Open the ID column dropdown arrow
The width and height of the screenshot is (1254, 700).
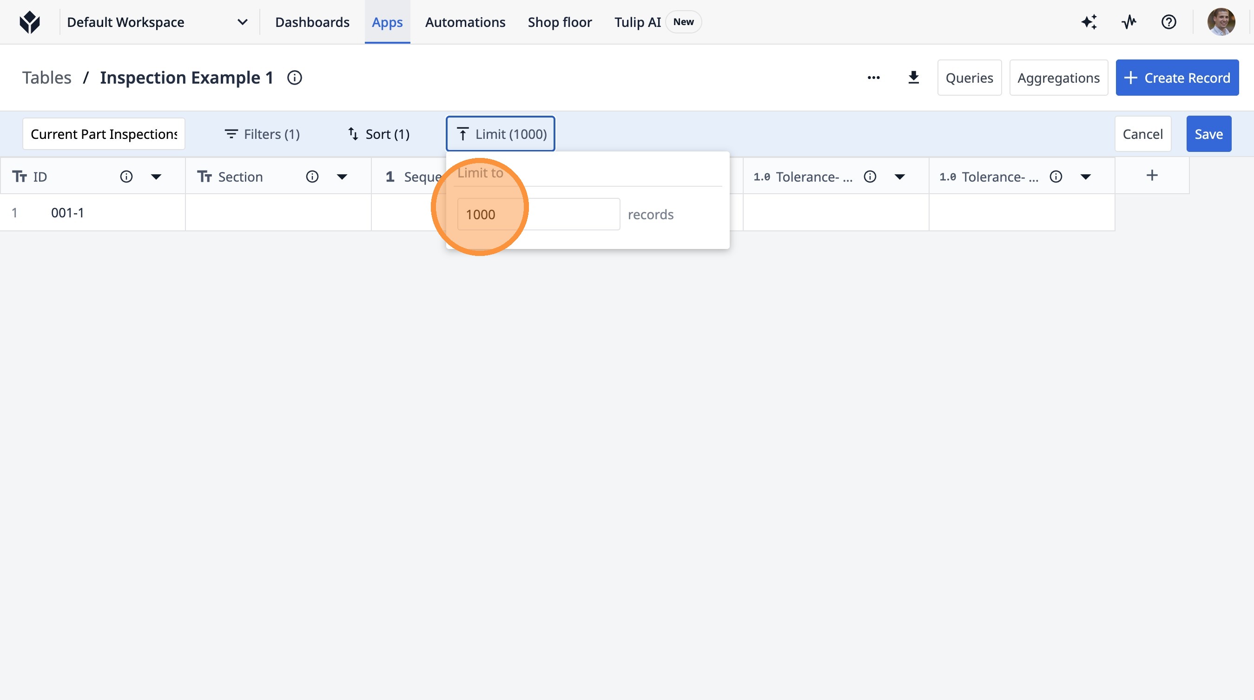156,177
